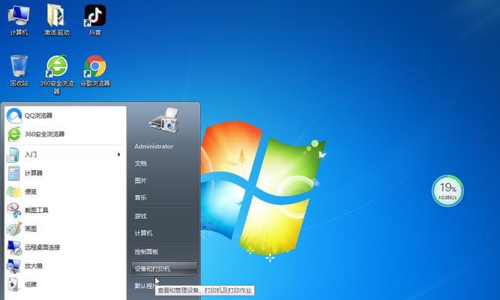Click the 回收站 label under recycle bin

tap(19, 83)
